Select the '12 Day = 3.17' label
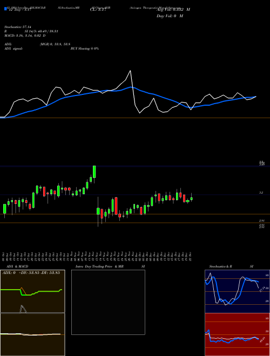The image size is (270, 356). 20,10
